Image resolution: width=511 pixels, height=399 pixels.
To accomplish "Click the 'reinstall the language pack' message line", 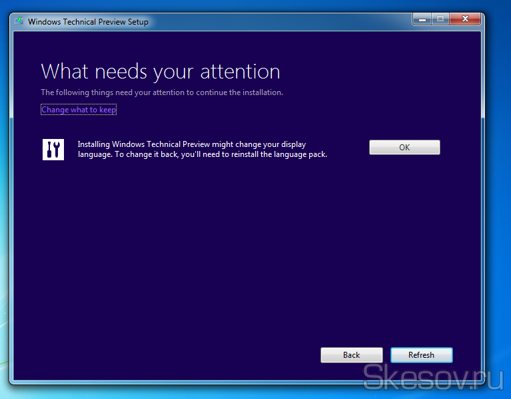I will coord(202,154).
